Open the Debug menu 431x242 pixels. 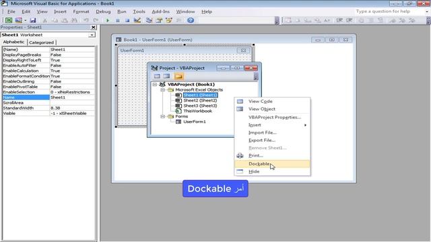103,11
